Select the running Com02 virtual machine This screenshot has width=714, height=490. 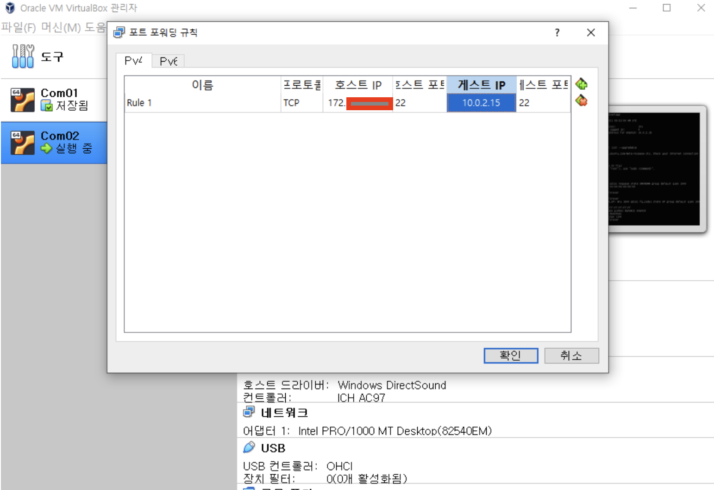tap(54, 143)
